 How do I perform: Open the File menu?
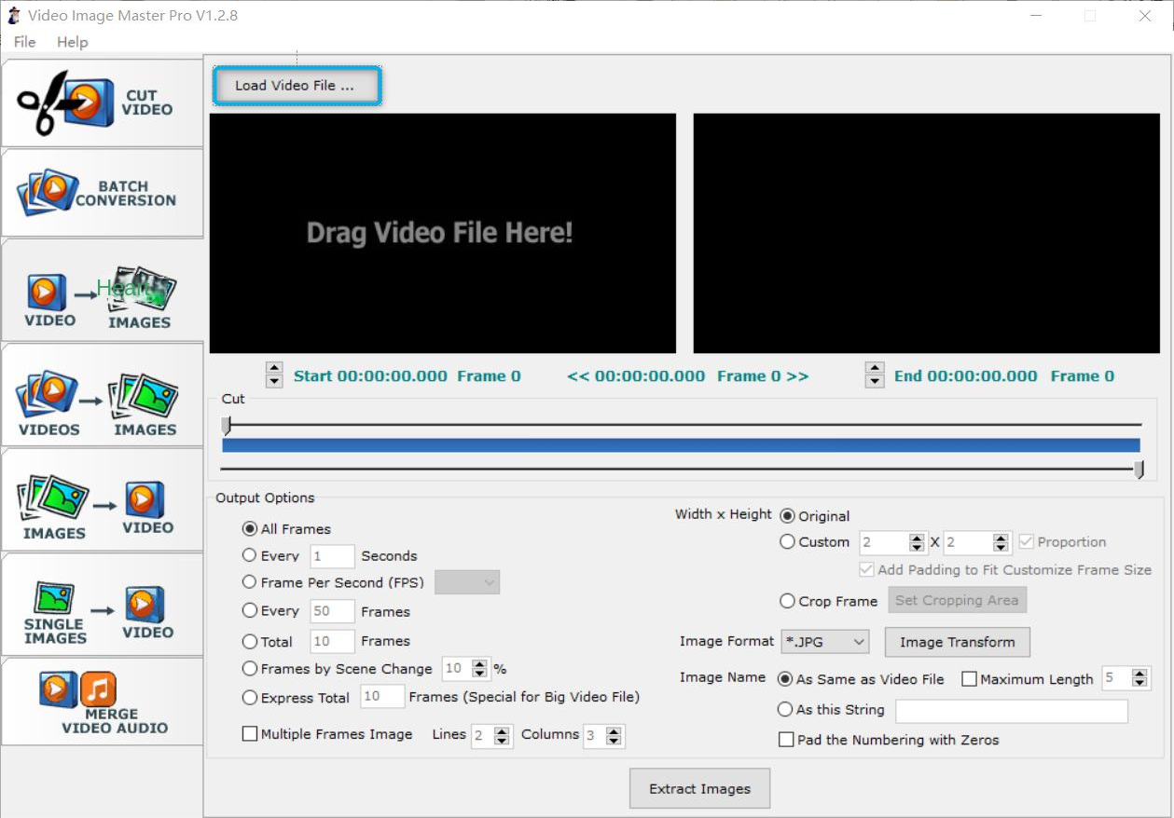pyautogui.click(x=25, y=42)
